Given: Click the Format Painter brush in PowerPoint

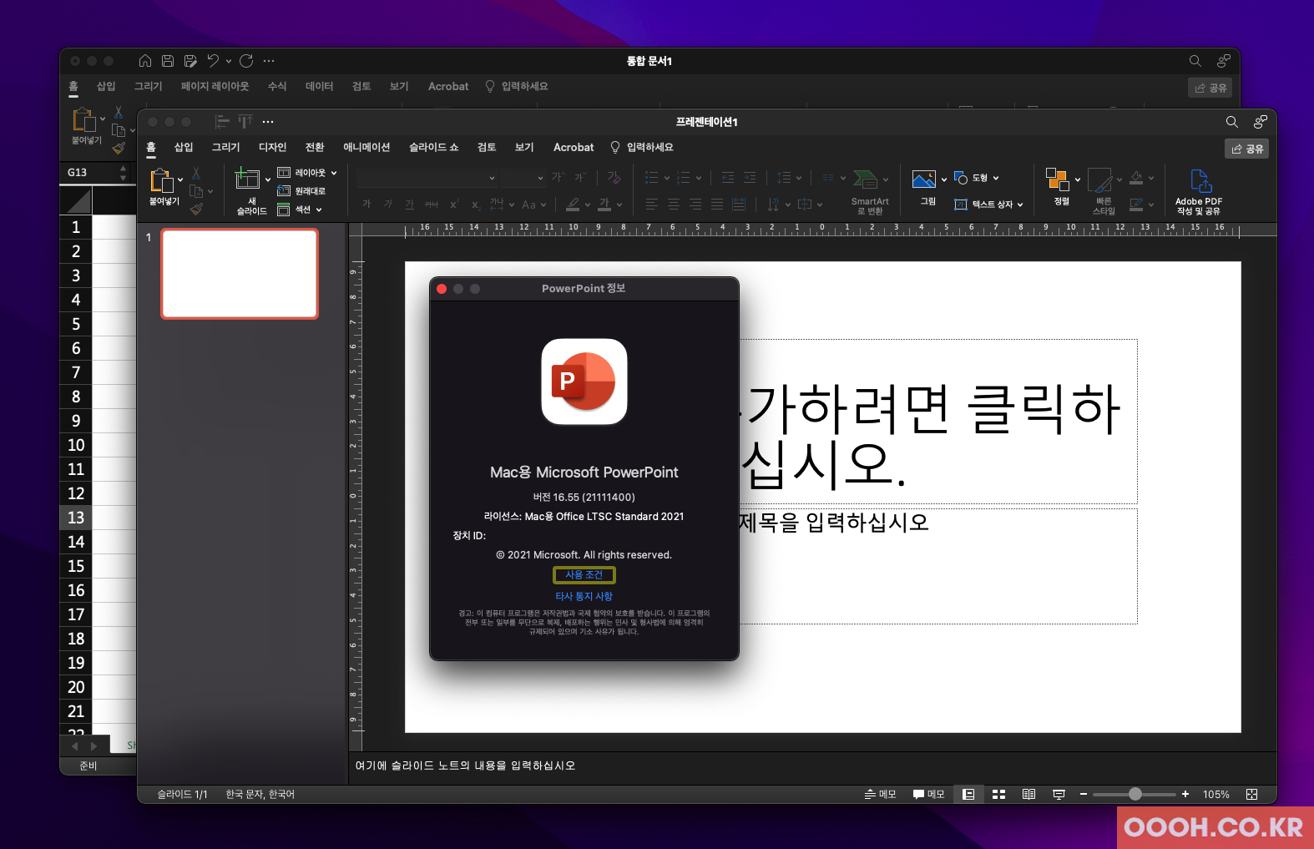Looking at the screenshot, I should click(x=196, y=209).
